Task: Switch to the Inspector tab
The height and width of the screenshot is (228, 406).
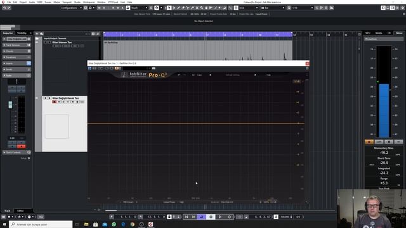Action: pyautogui.click(x=8, y=33)
